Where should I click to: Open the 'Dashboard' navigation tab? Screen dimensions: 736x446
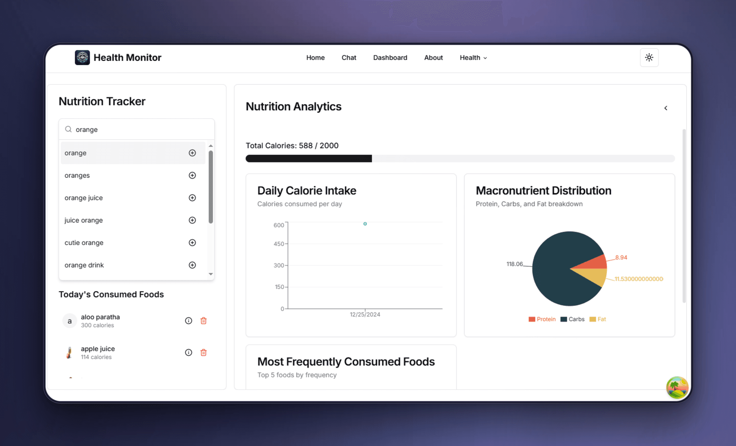pos(390,58)
